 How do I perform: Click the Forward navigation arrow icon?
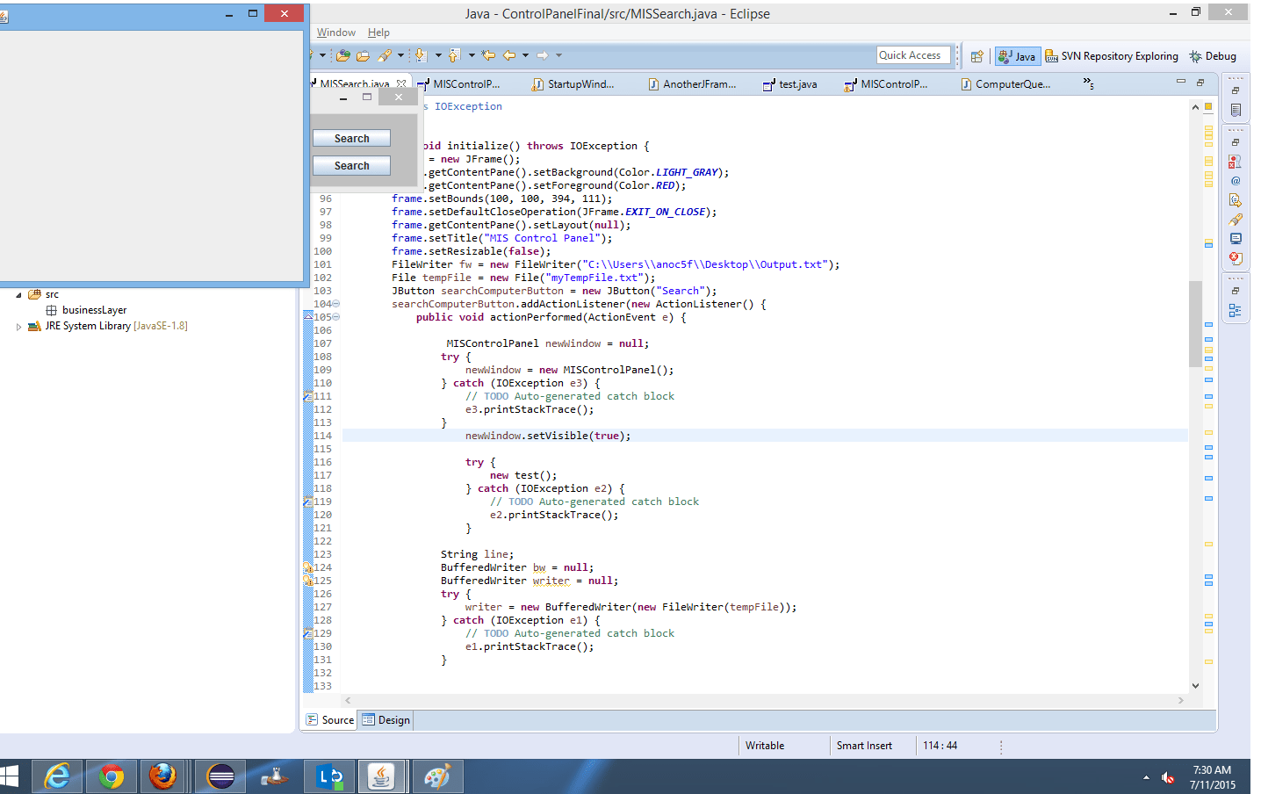[x=543, y=55]
